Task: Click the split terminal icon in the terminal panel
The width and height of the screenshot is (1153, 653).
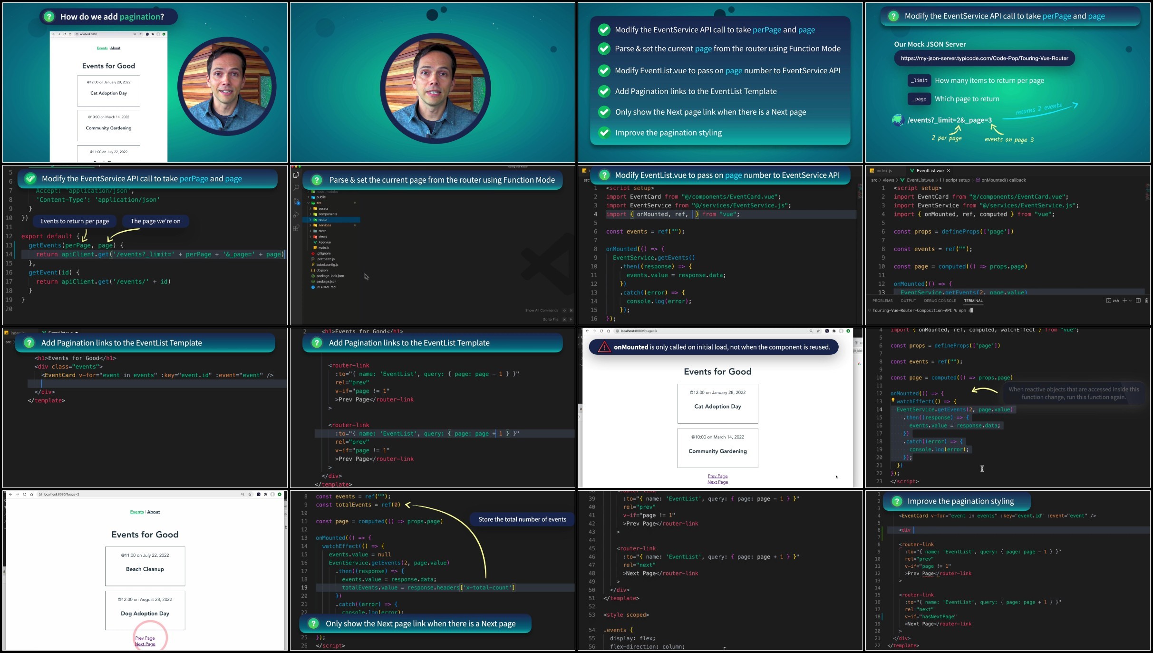Action: point(1138,301)
